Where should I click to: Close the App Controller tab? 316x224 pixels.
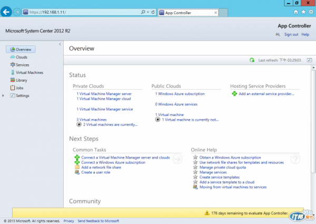pyautogui.click(x=215, y=13)
